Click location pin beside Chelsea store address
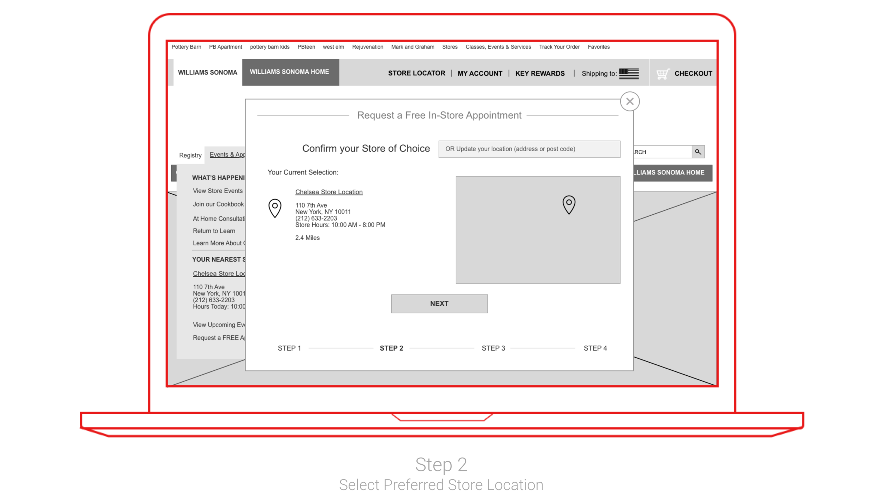Screen dimensions: 883x501 (x=275, y=208)
